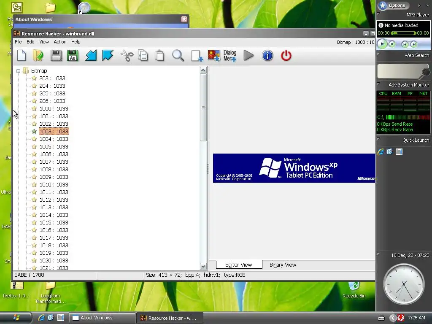Viewport: 432px width, 324px height.
Task: Save with the gray floppy disk icon
Action: pos(56,55)
